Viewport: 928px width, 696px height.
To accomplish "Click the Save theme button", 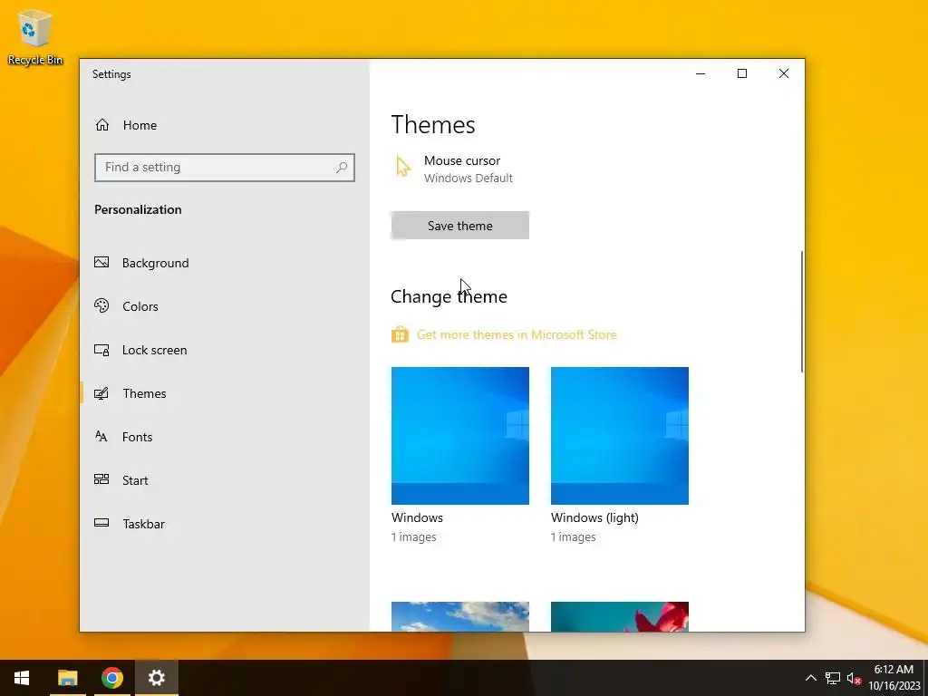I will pos(459,226).
